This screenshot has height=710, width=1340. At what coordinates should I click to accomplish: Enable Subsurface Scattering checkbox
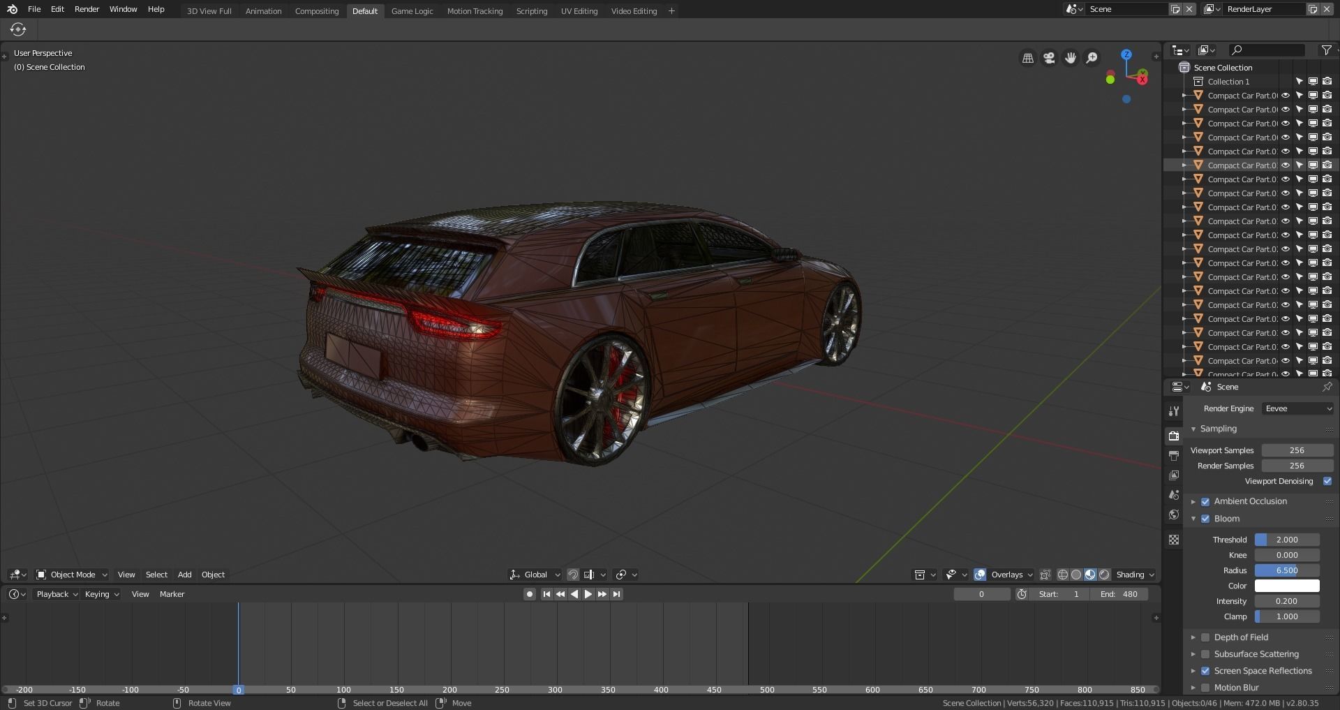(1205, 654)
